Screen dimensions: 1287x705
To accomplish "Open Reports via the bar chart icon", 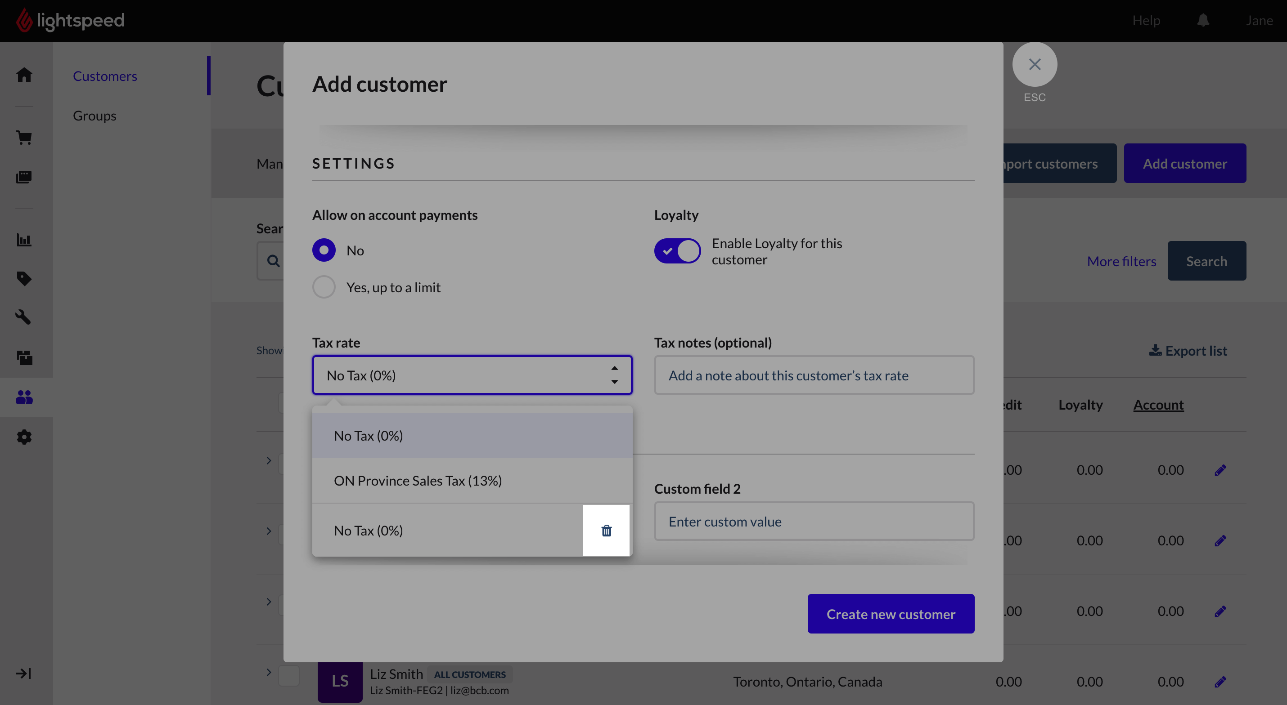I will pyautogui.click(x=24, y=239).
